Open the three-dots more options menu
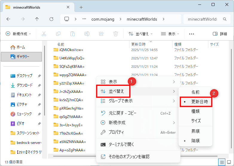This screenshot has height=166, width=234. point(192,34)
